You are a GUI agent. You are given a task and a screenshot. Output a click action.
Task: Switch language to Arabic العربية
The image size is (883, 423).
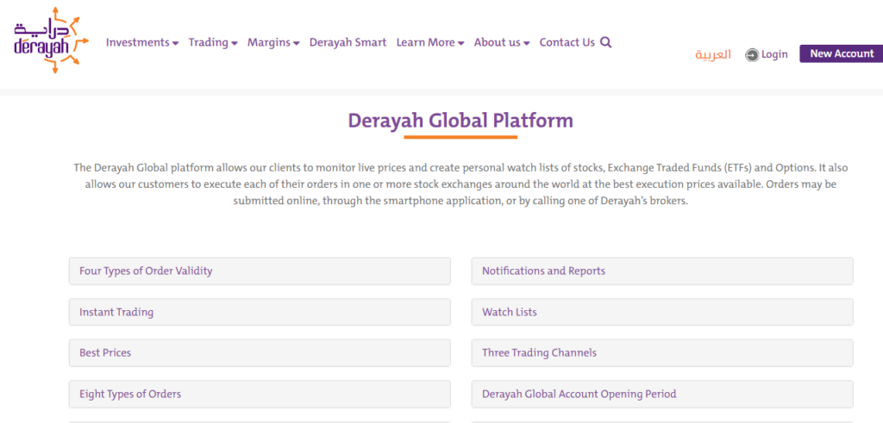coord(713,54)
